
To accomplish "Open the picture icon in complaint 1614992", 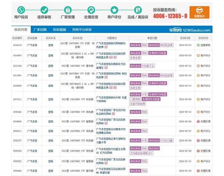I will [x=111, y=57].
